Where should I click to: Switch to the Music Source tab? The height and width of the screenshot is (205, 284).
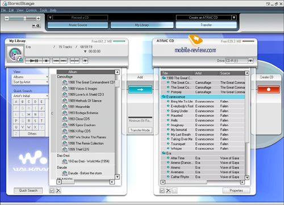[78, 25]
